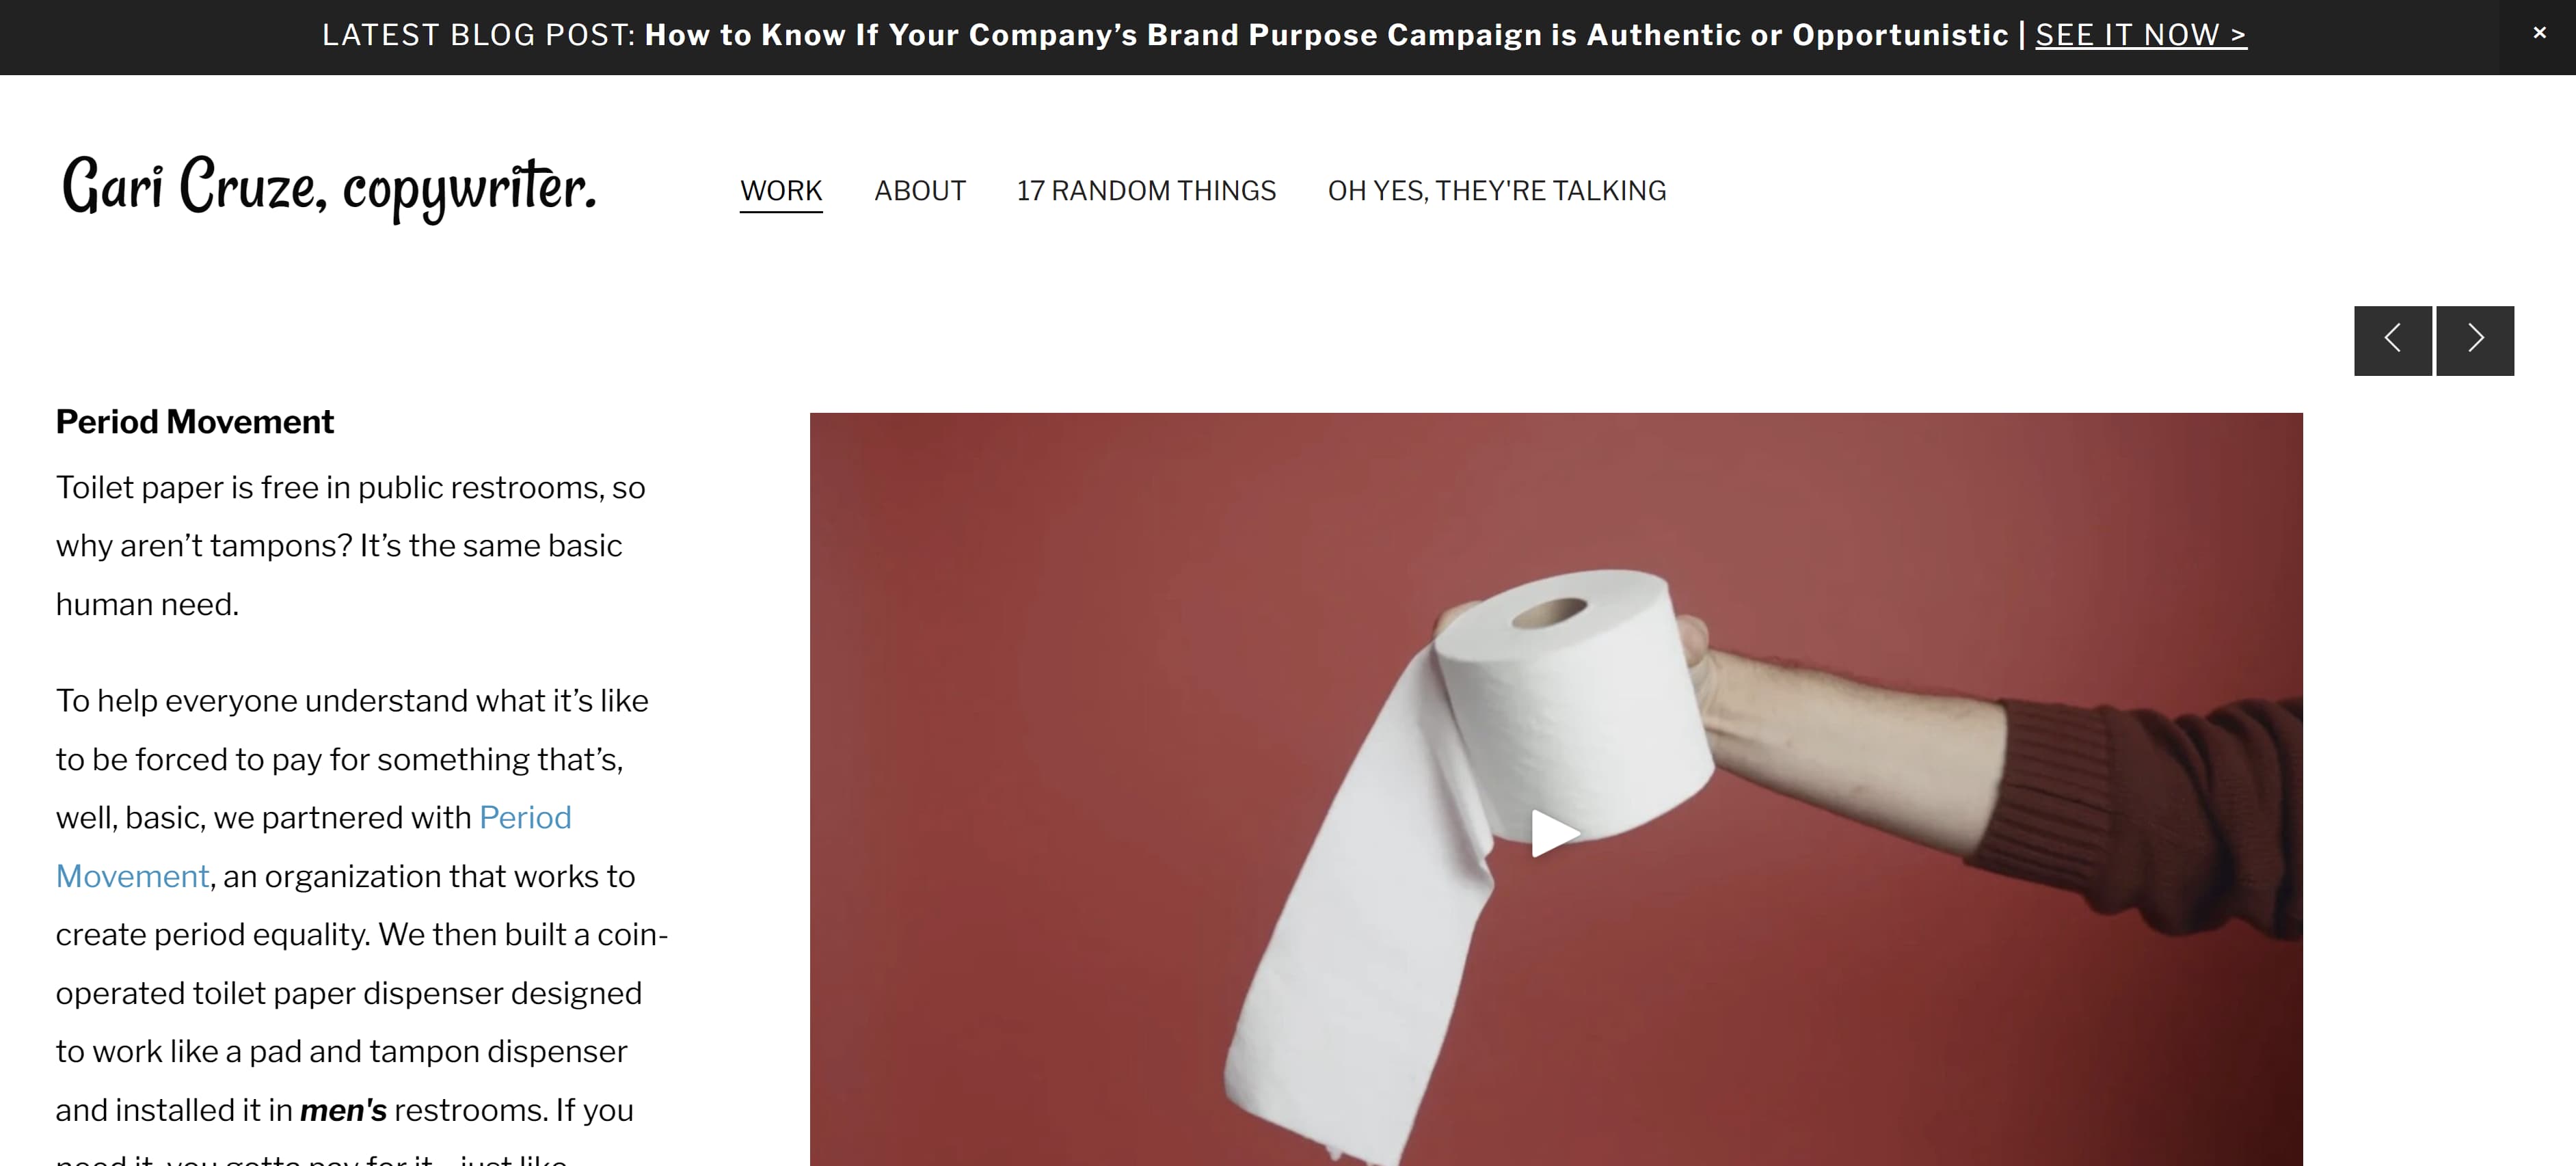The image size is (2576, 1166).
Task: Open the ABOUT page
Action: pos(920,190)
